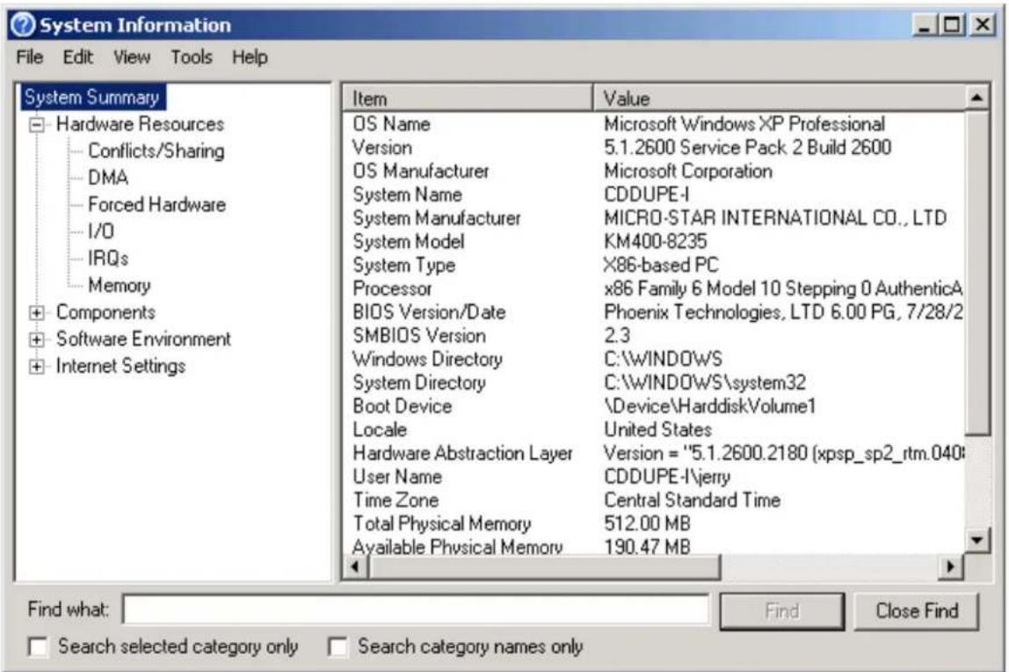Select the Hardware Abstraction Layer row

tap(653, 453)
